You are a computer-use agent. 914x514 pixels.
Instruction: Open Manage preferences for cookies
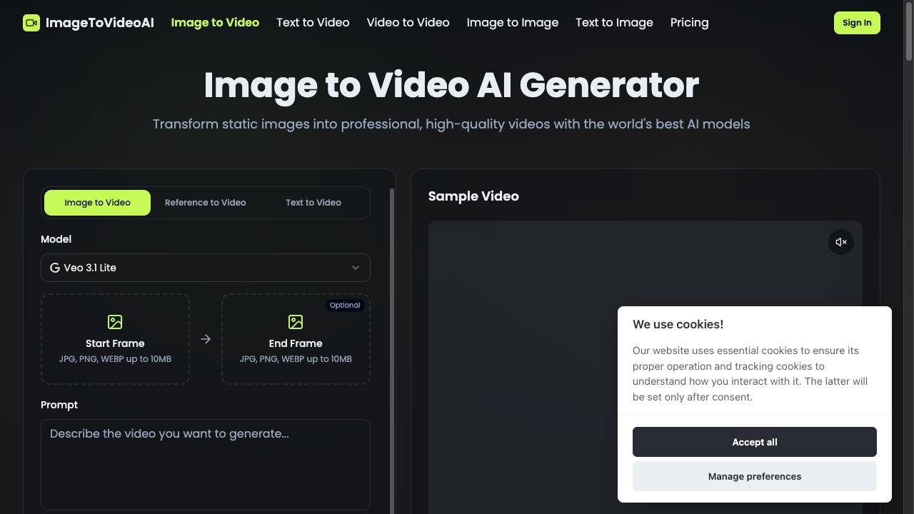coord(755,476)
